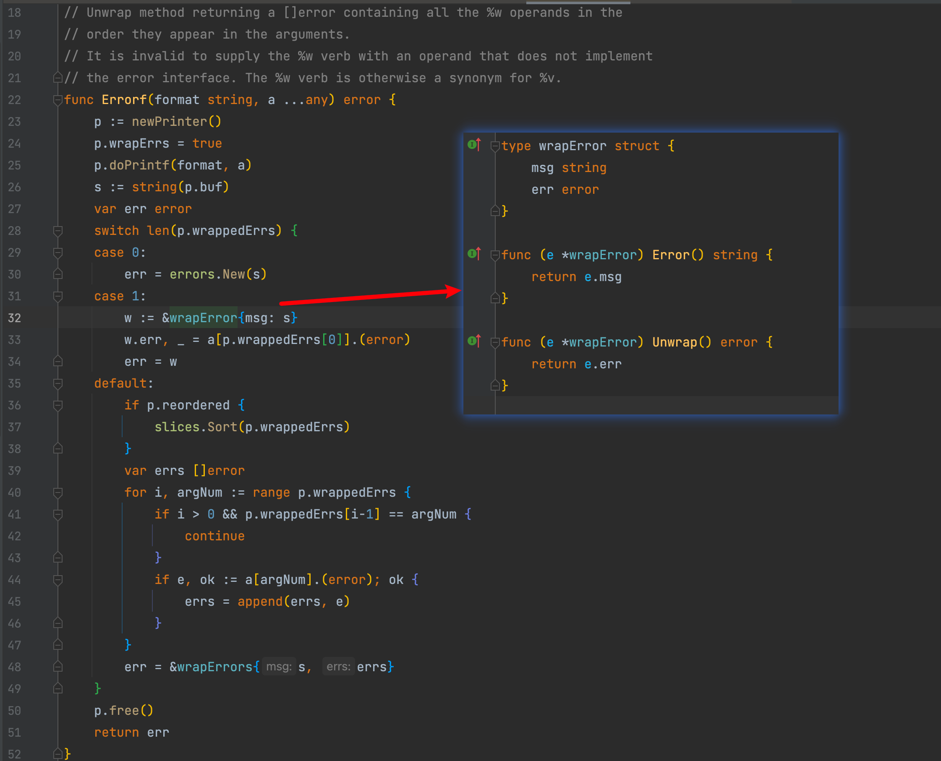The height and width of the screenshot is (761, 941).
Task: Fold Error() method in popup
Action: point(495,255)
